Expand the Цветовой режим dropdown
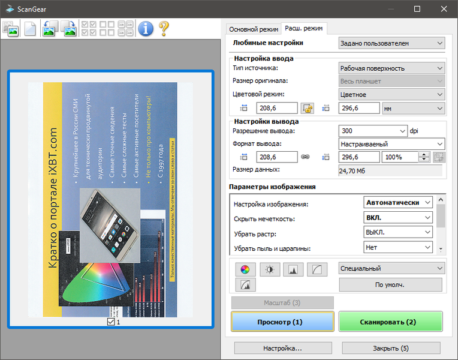Screen dimensions: 458x360 [391, 94]
